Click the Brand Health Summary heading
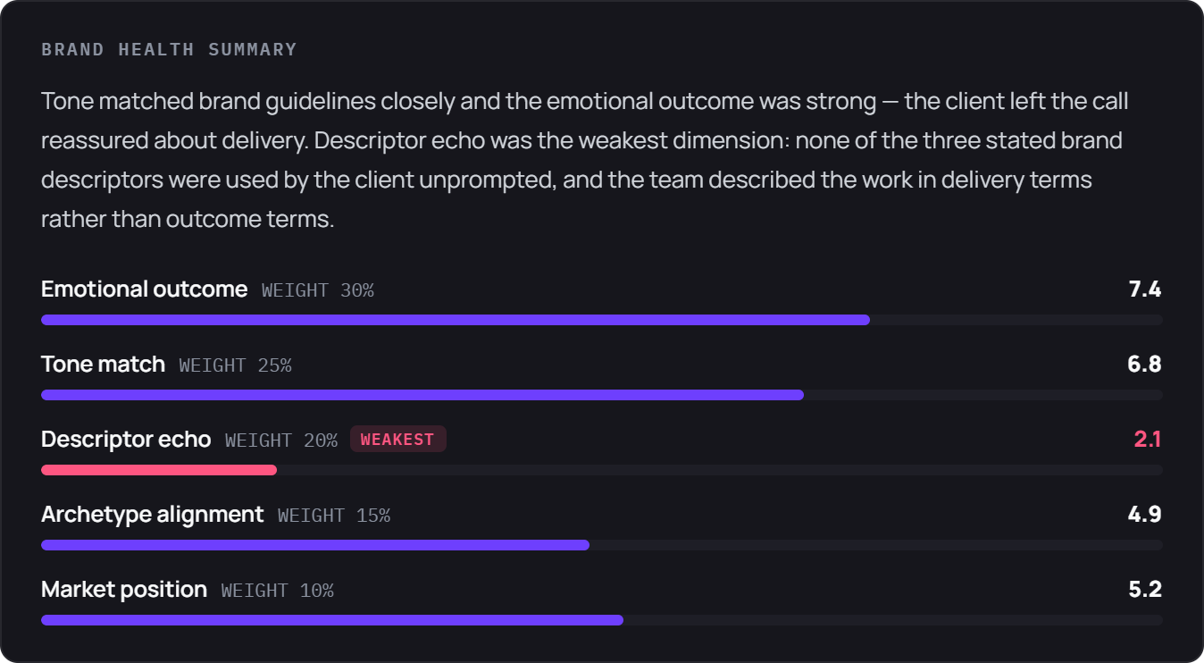 pyautogui.click(x=169, y=50)
